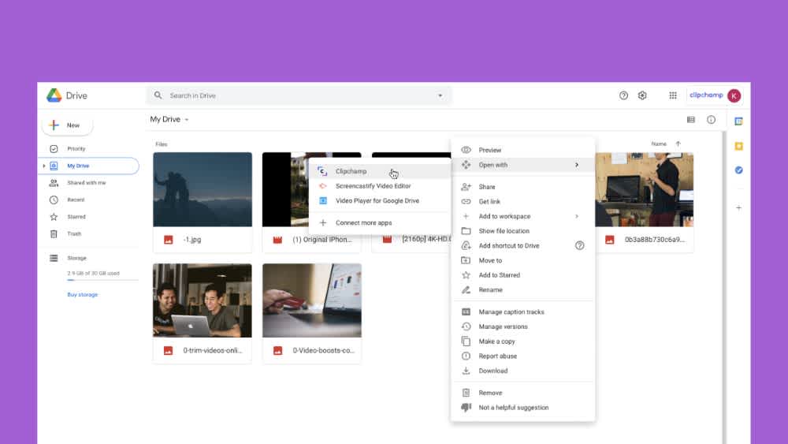
Task: Click the file list vertical scrollbar
Action: click(x=723, y=286)
